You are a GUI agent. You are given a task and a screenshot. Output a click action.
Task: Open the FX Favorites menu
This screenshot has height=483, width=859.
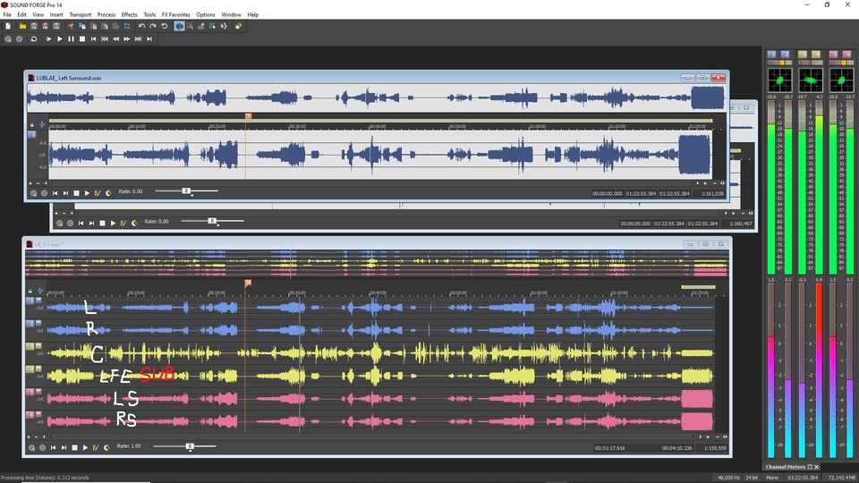coord(176,15)
